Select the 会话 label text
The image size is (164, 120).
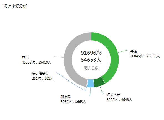(x=134, y=51)
